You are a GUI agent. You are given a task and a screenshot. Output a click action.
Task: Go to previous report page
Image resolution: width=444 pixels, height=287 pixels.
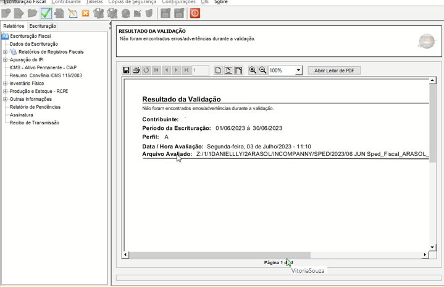click(x=167, y=70)
